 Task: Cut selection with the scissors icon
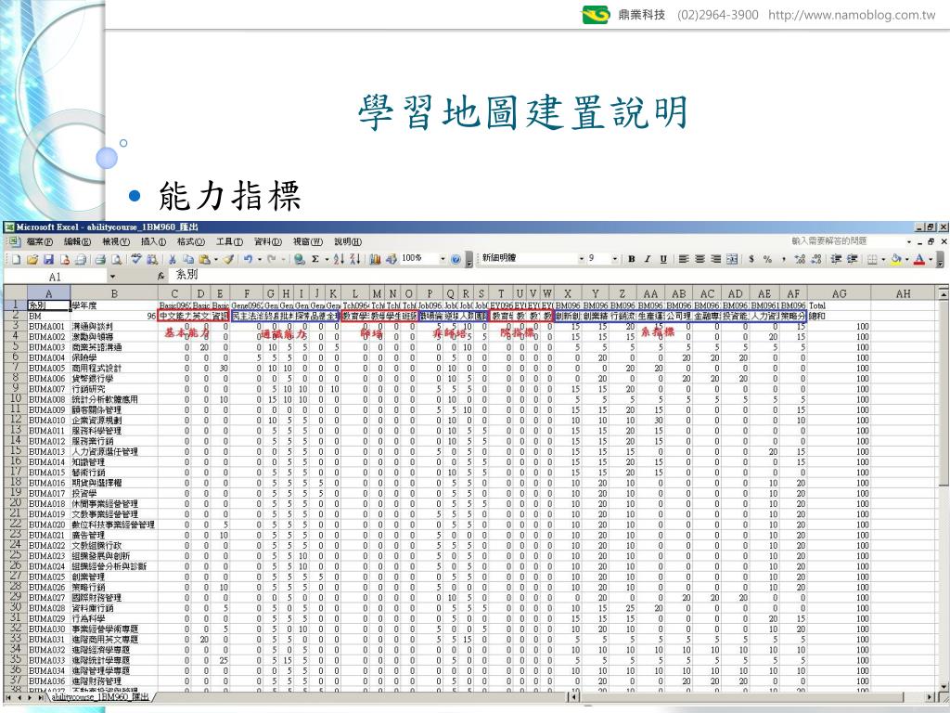pos(172,260)
